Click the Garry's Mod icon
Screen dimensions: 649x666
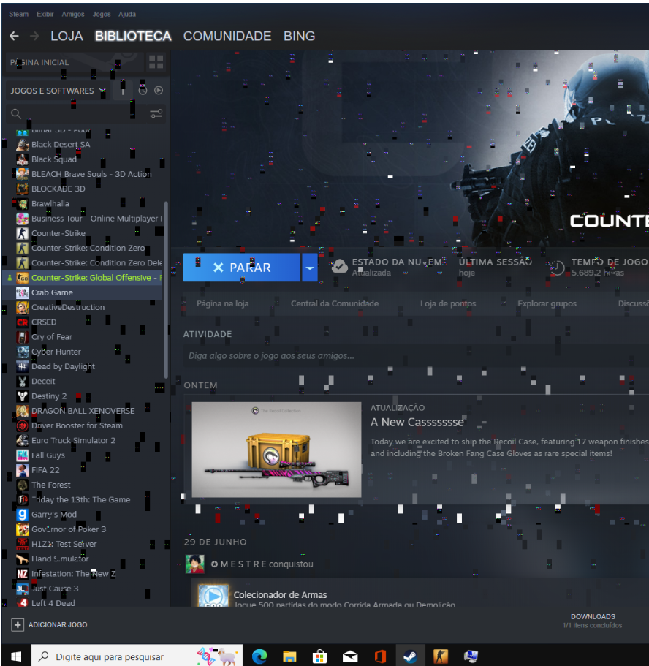22,515
